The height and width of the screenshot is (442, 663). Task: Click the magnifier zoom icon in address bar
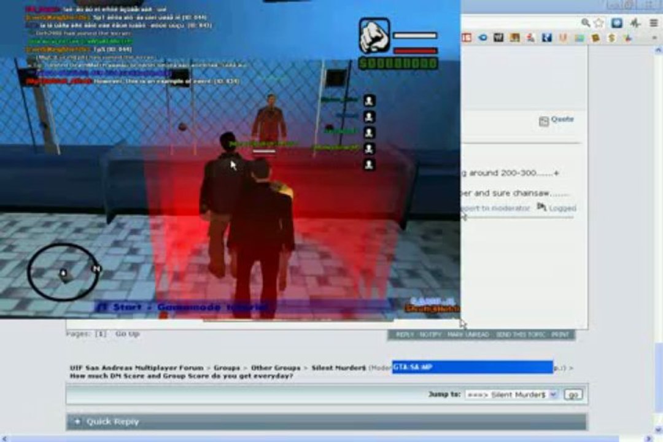tap(586, 23)
